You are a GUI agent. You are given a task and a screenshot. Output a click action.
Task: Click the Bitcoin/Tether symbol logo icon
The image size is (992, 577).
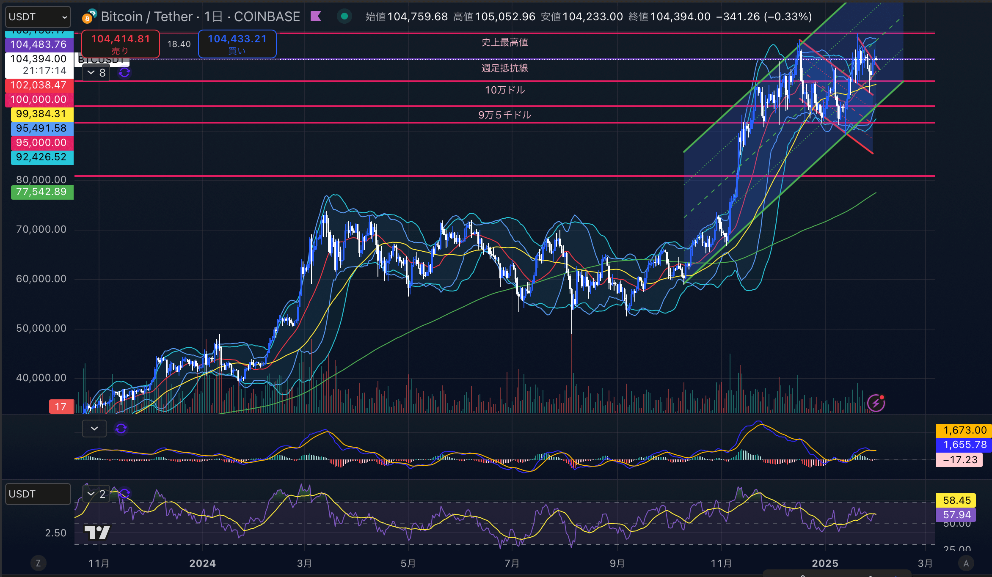click(89, 16)
